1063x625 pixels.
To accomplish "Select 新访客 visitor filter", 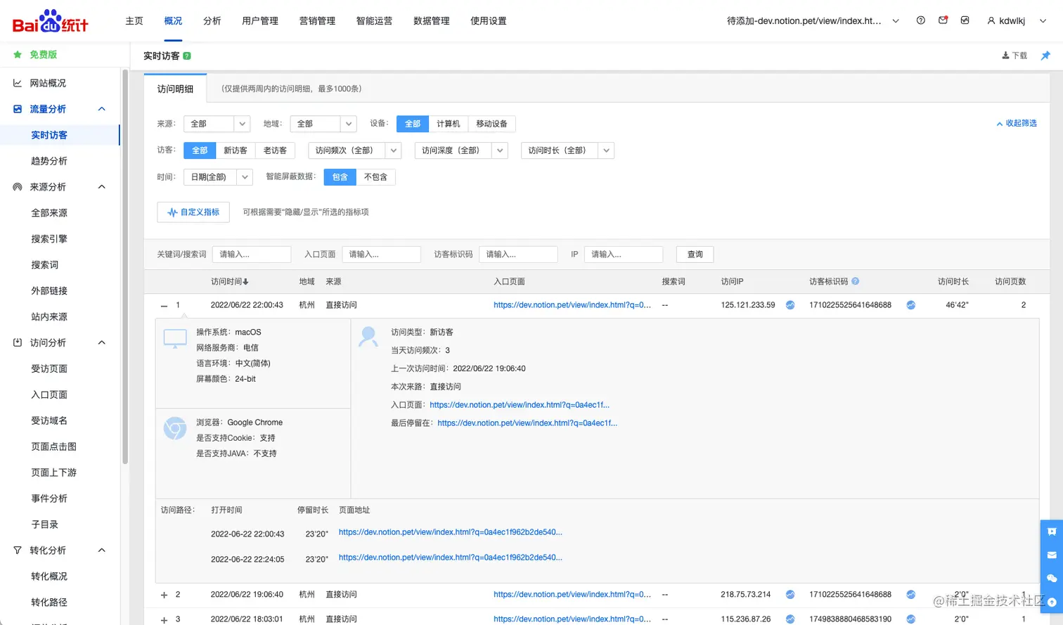I will click(236, 150).
